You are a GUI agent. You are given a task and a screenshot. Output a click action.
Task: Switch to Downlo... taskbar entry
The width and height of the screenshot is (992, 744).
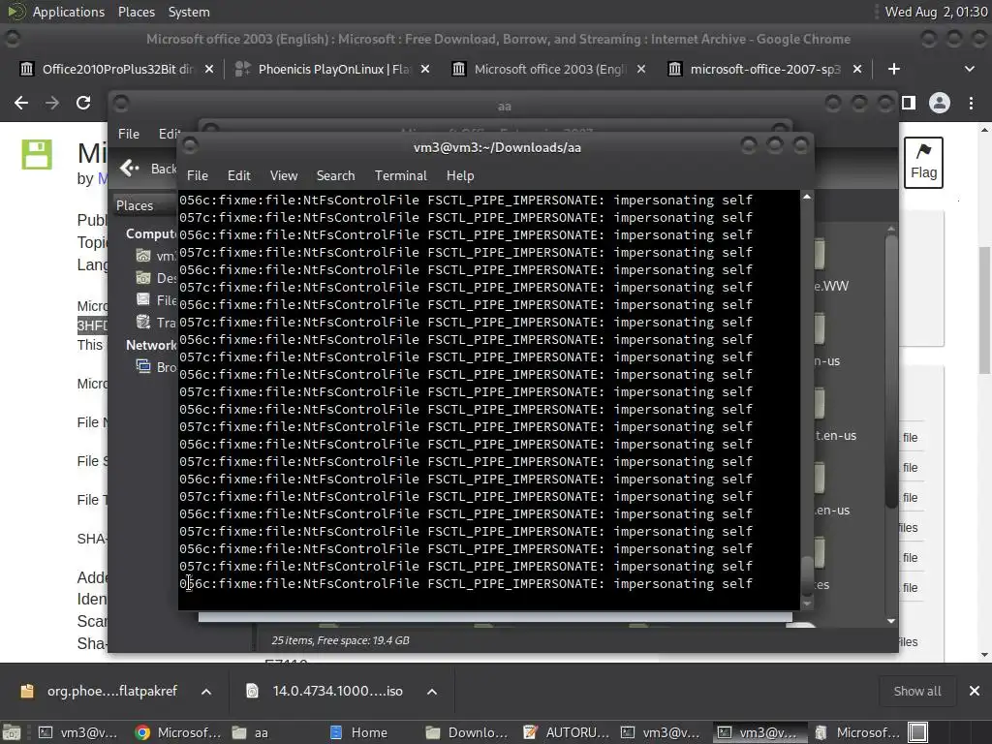click(x=470, y=732)
